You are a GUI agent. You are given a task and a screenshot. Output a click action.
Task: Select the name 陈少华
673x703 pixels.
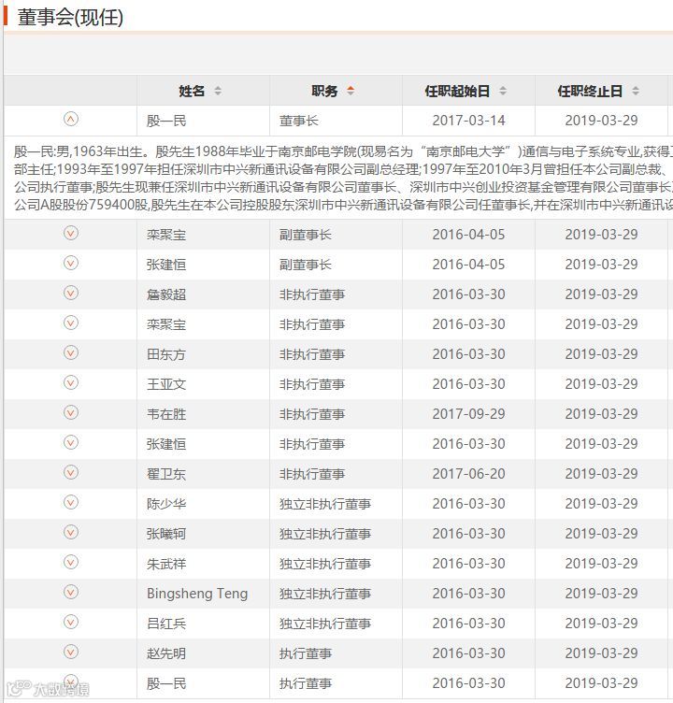166,504
